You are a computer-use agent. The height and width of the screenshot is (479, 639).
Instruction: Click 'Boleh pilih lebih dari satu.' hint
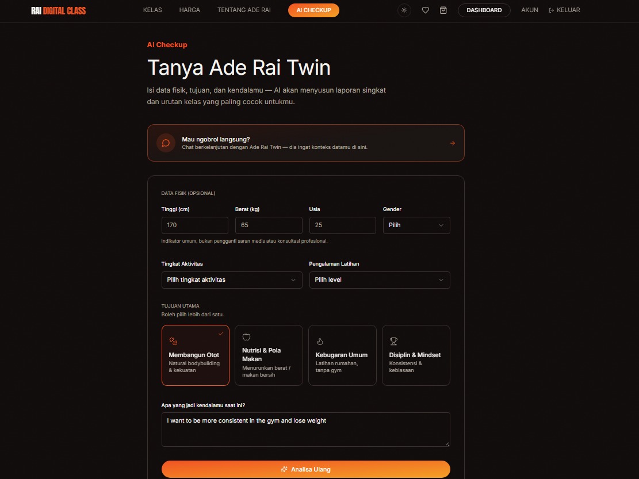pos(192,315)
